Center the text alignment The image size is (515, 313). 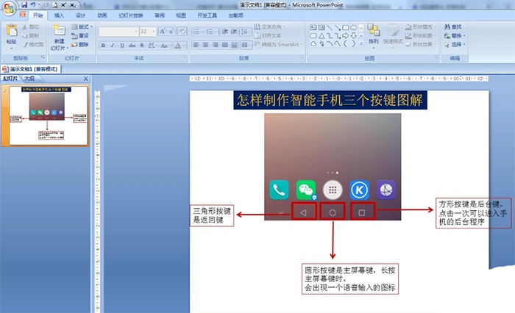[205, 45]
